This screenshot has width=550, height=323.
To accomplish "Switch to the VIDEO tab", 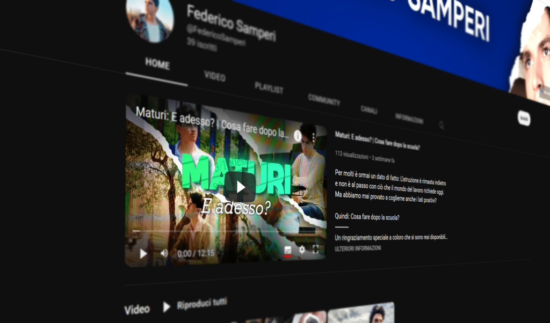I will (x=215, y=76).
